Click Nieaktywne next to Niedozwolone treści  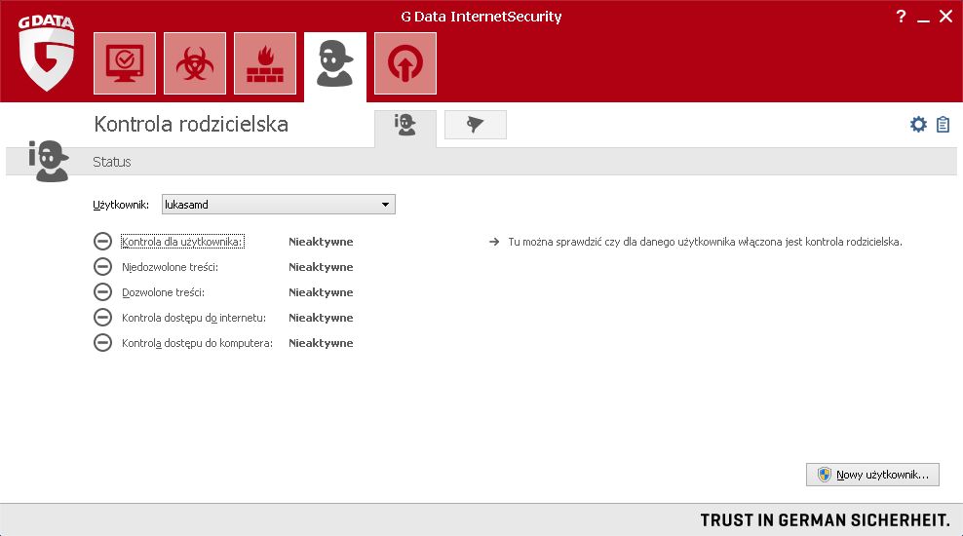click(x=321, y=267)
